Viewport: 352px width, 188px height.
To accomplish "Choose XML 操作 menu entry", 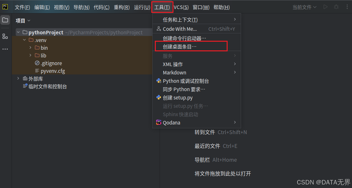I will pyautogui.click(x=197, y=64).
